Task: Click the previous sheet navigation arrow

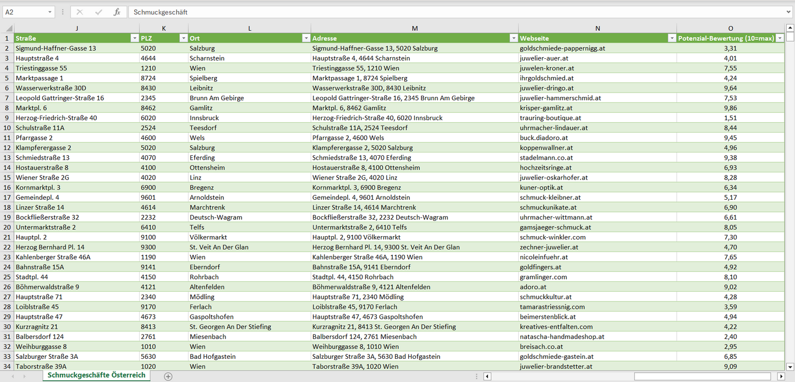Action: click(12, 376)
